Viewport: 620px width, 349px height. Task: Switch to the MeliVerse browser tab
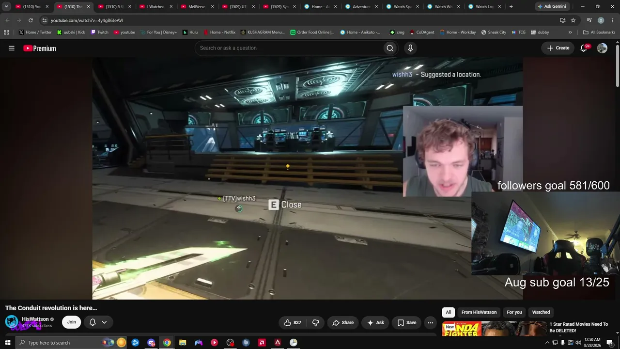(197, 7)
